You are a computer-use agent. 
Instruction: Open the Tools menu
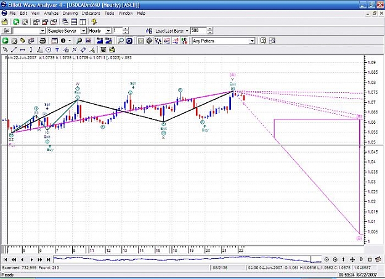coord(109,14)
